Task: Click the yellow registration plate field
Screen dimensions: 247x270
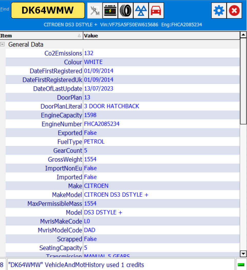Action: 48,11
